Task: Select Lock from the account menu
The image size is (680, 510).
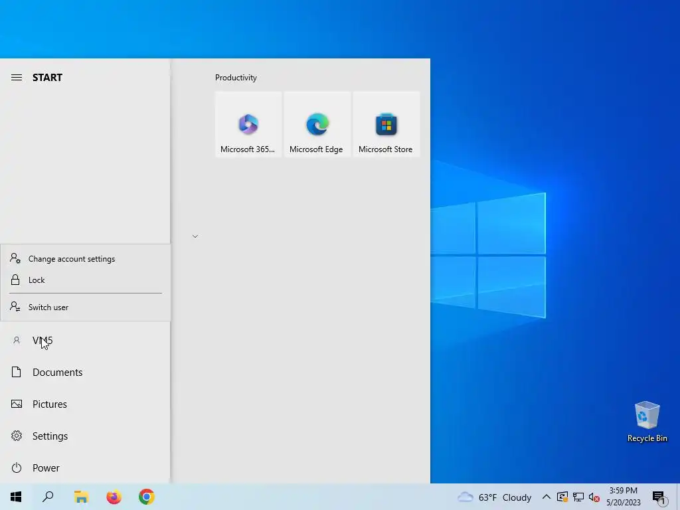Action: [x=86, y=280]
